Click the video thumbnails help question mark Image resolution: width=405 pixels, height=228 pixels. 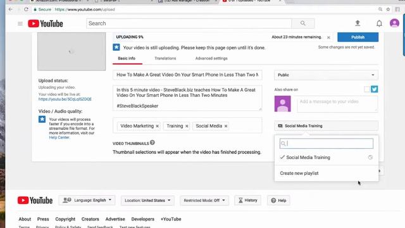click(x=153, y=142)
